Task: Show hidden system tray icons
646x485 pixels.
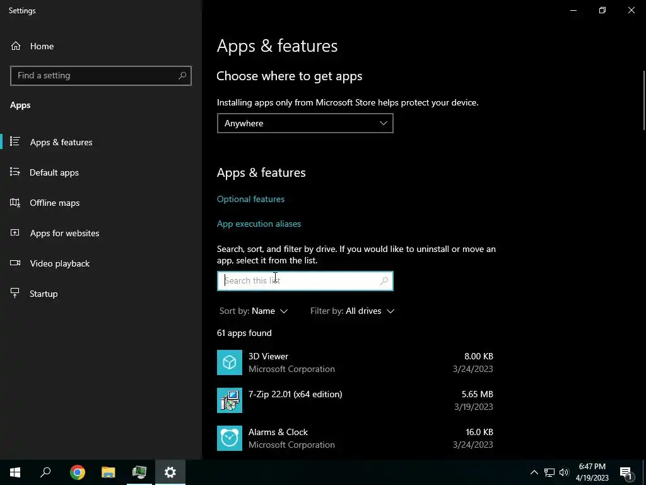Action: (534, 472)
